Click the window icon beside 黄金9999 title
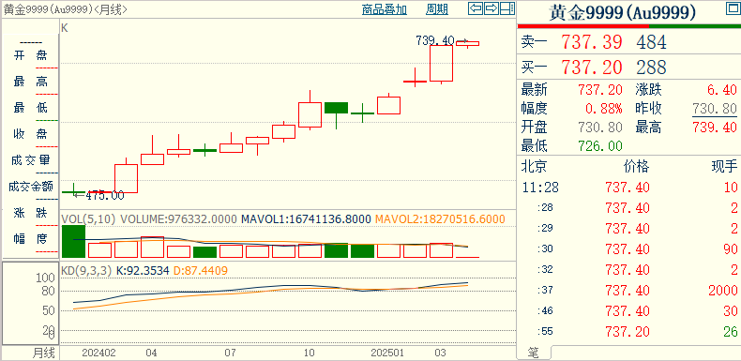Image resolution: width=741 pixels, height=361 pixels. click(733, 9)
